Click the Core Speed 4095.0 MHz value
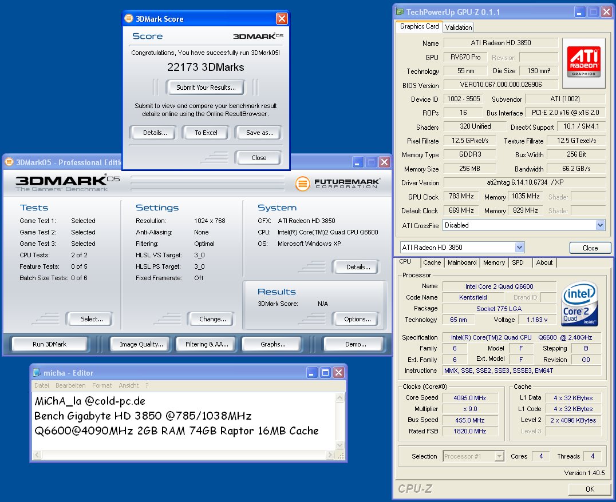Screen dimensions: 616x502 [x=470, y=398]
